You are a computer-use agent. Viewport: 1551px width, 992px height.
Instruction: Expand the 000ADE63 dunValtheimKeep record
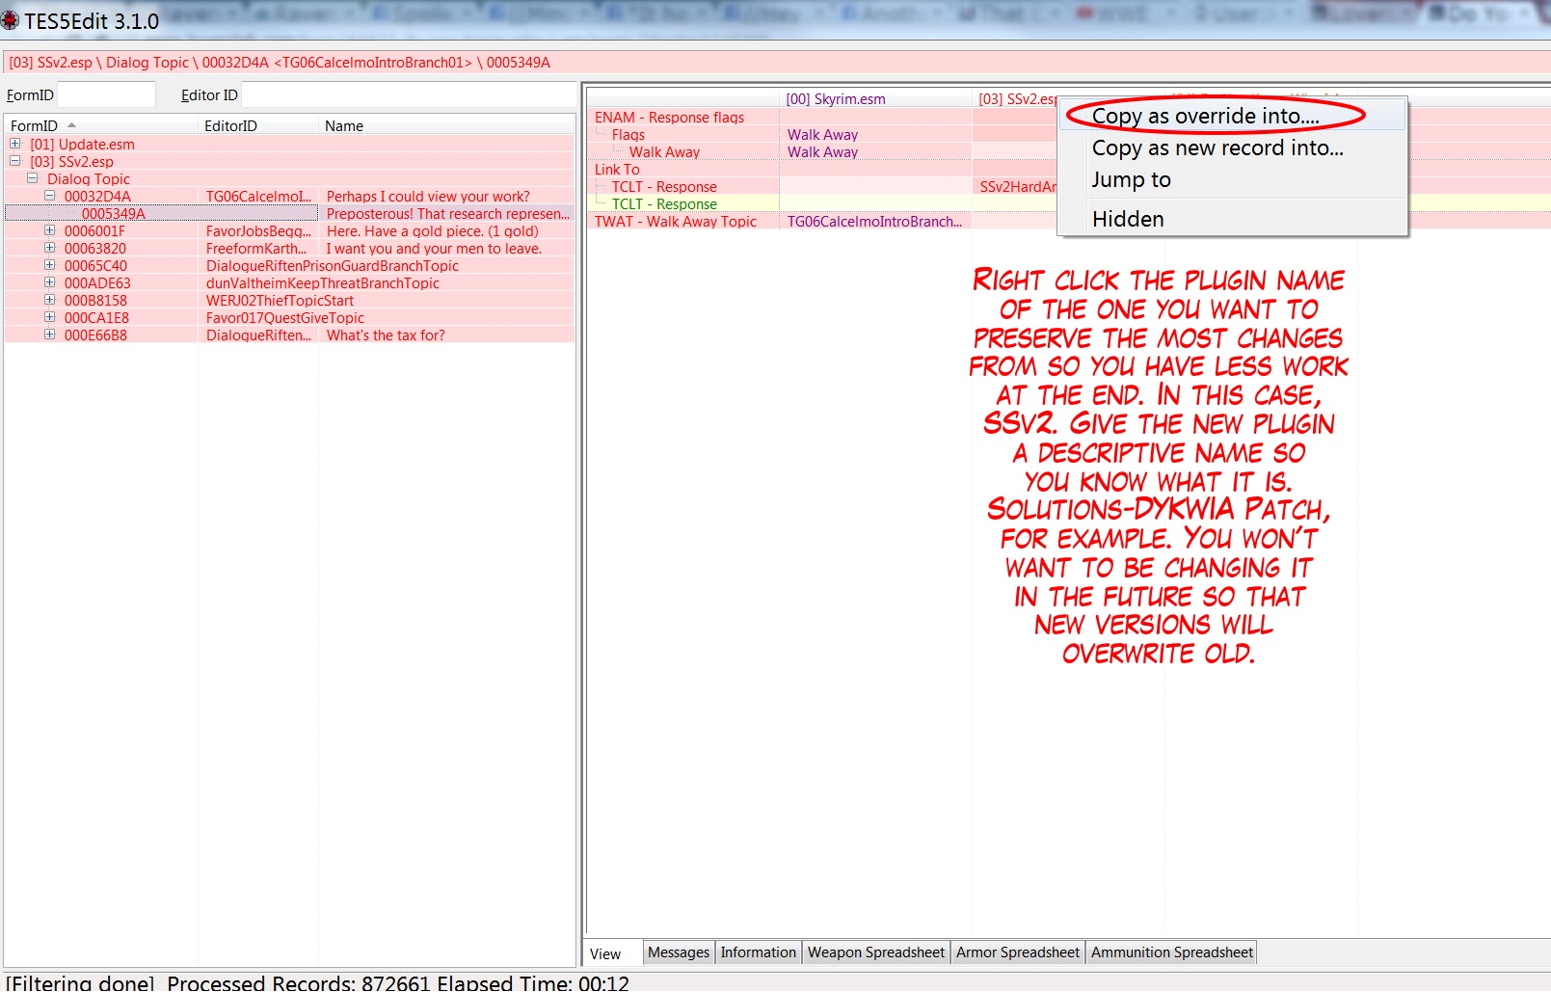coord(50,282)
